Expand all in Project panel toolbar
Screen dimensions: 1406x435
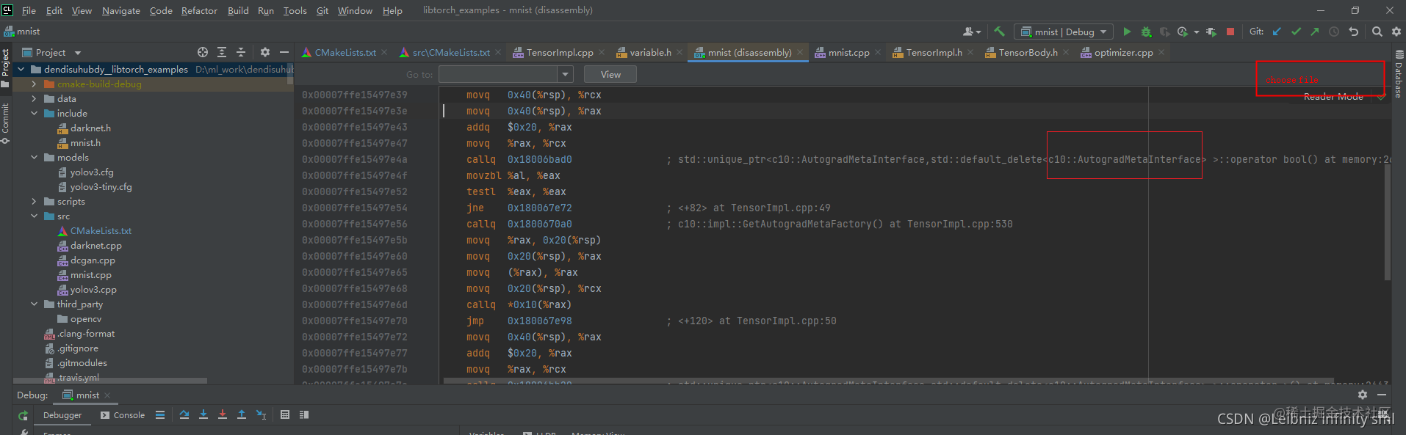222,52
